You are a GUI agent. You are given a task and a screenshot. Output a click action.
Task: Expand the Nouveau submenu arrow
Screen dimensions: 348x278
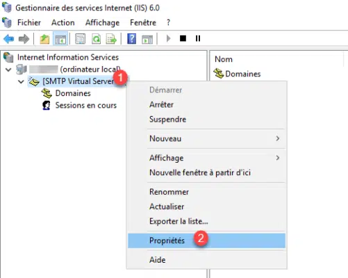(278, 138)
